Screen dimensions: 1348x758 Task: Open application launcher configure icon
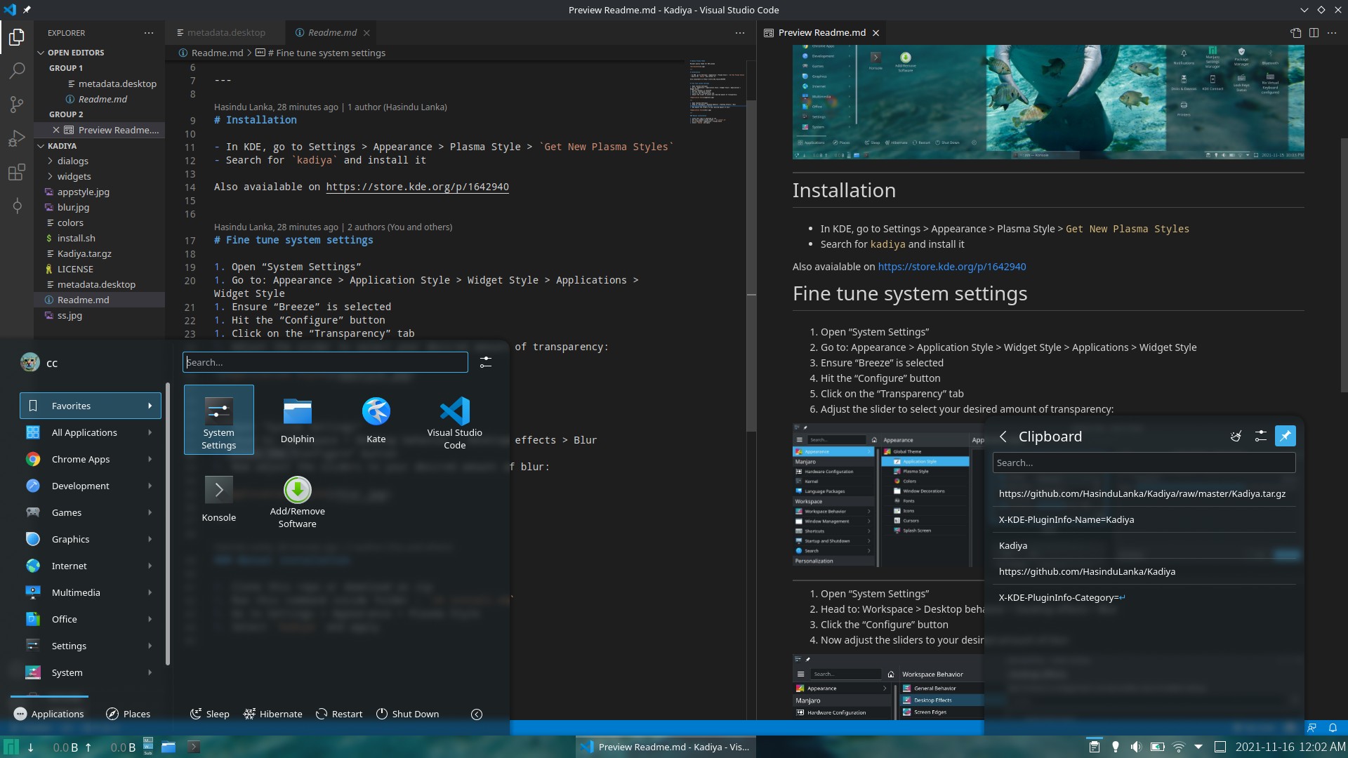(x=485, y=362)
